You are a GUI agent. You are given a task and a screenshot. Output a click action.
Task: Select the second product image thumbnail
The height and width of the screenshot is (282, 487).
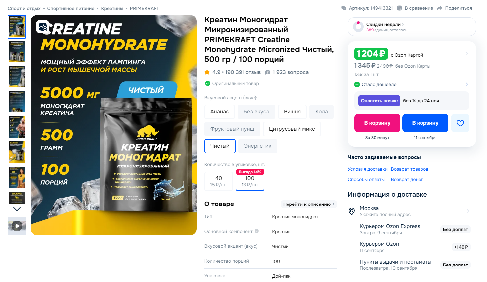point(17,52)
